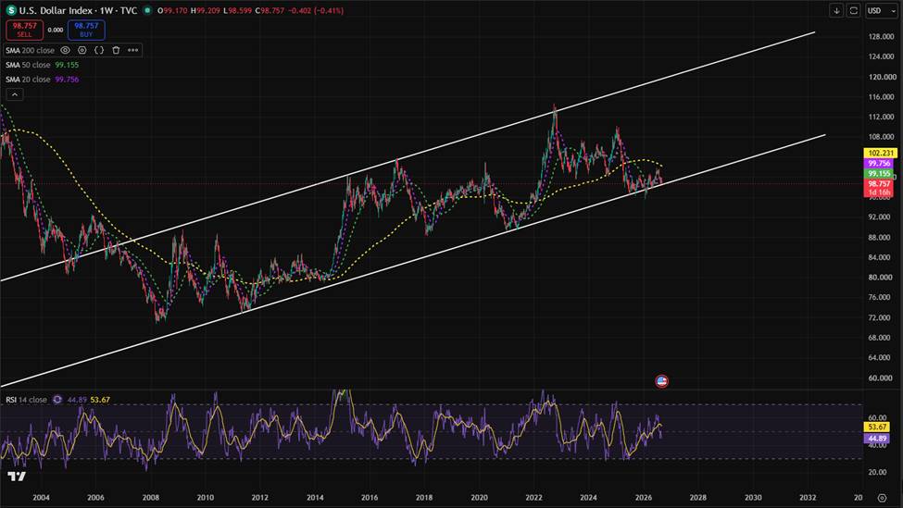Image resolution: width=903 pixels, height=508 pixels.
Task: Click the 2032 label on the time axis
Action: [x=808, y=498]
